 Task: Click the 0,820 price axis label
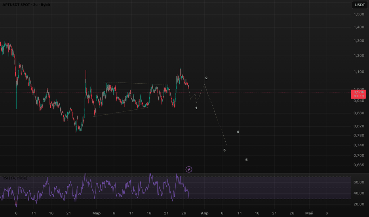[359, 126]
